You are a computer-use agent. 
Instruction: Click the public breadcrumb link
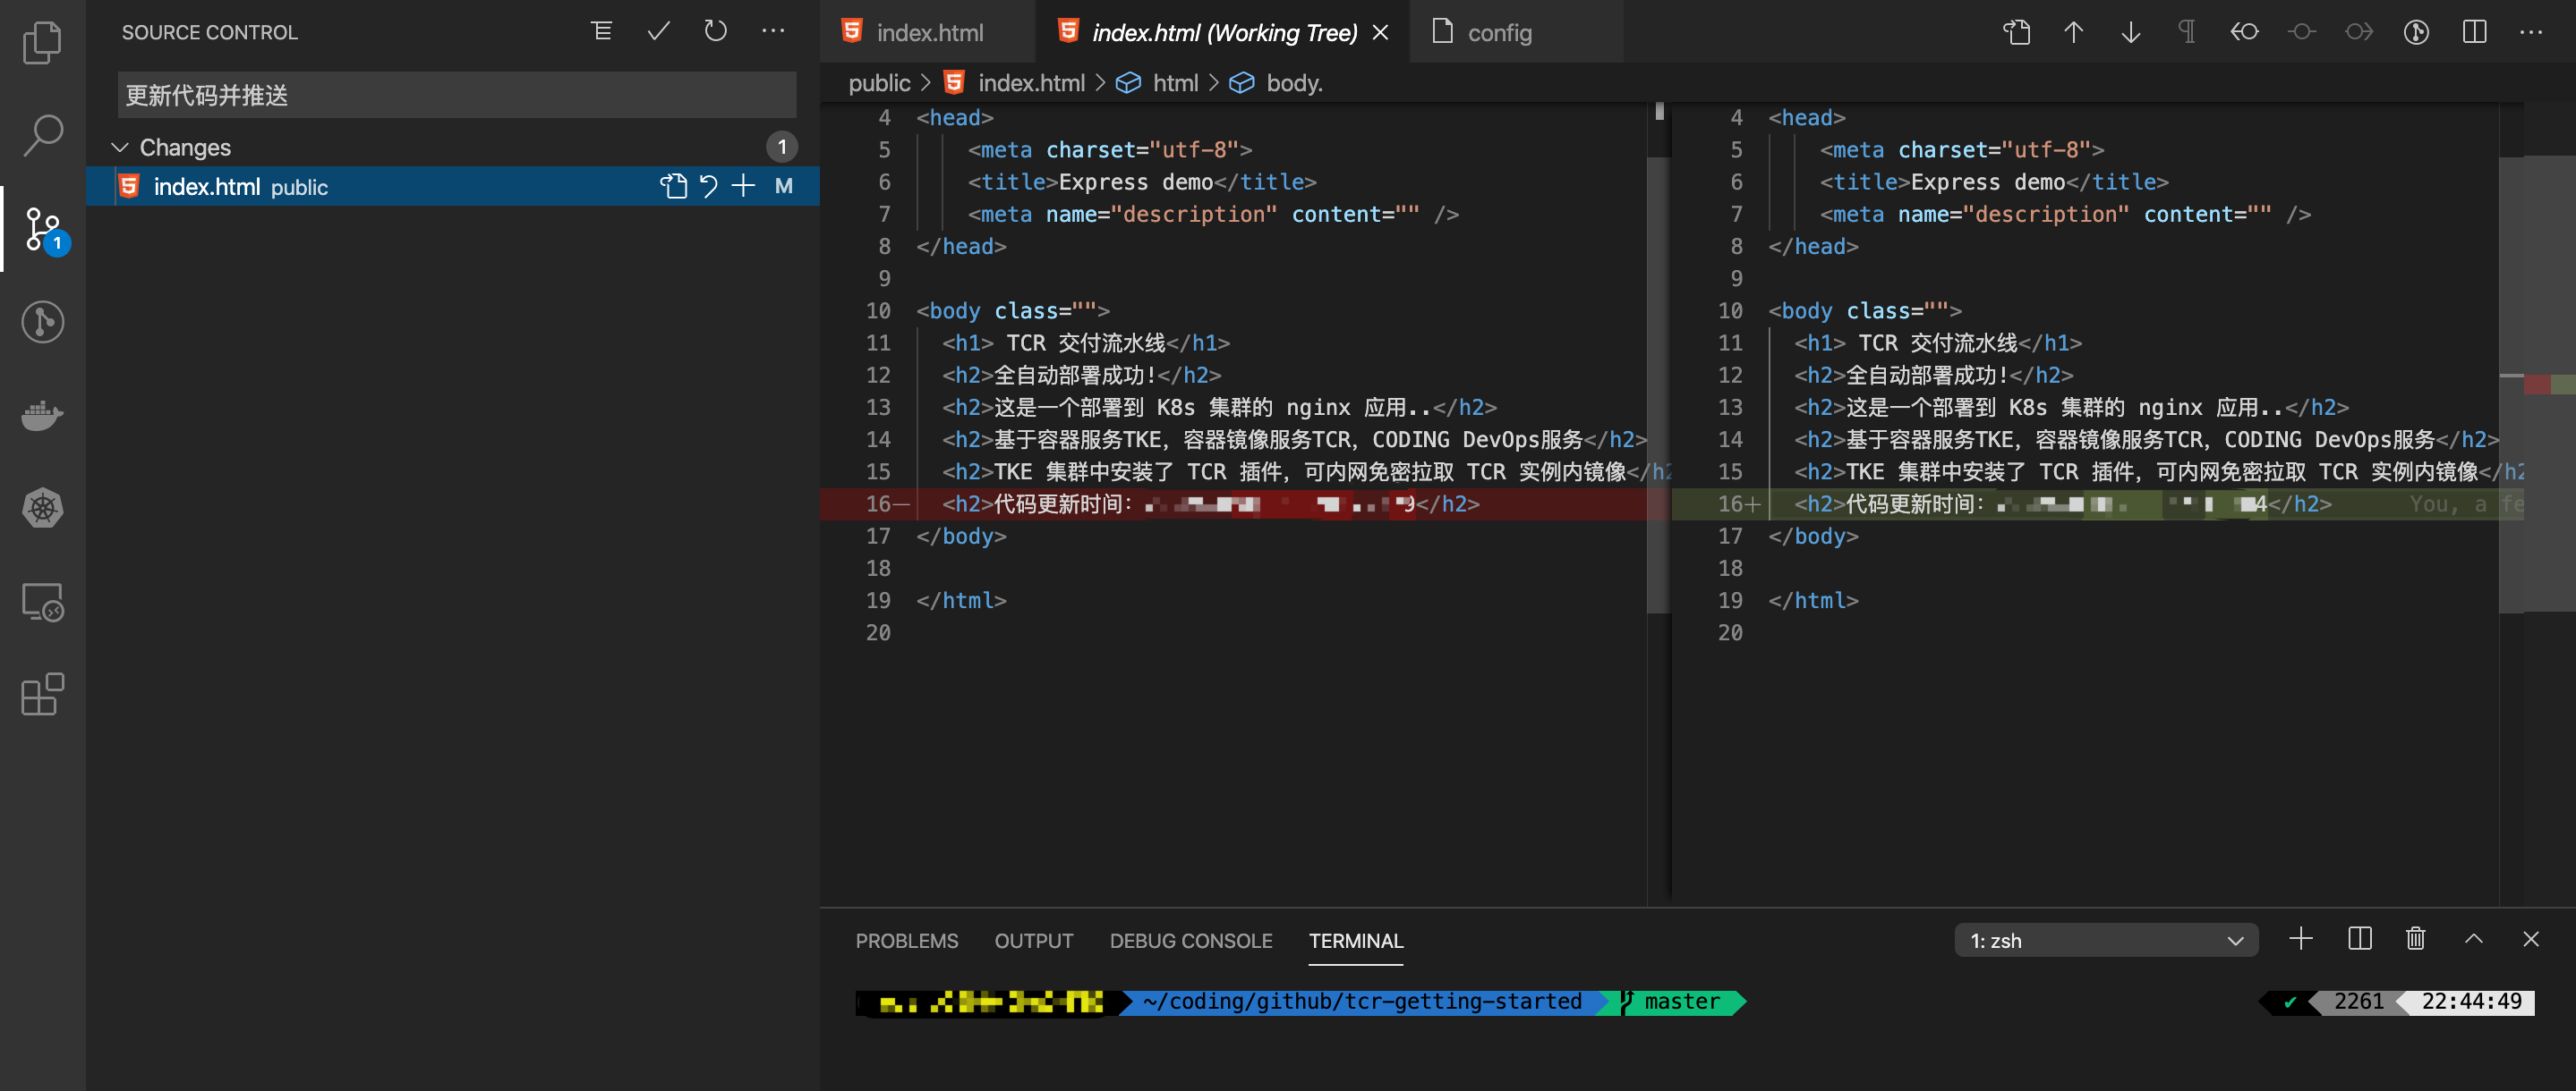coord(878,83)
